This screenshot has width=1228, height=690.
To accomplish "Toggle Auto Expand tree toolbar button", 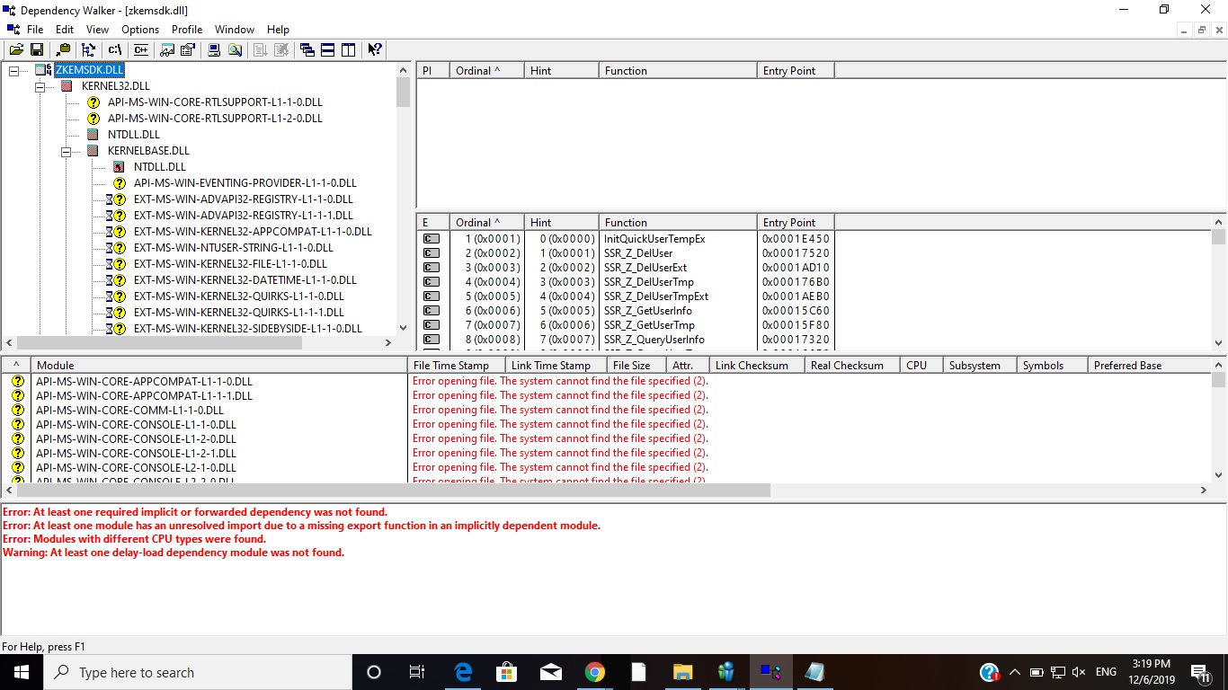I will tap(88, 50).
